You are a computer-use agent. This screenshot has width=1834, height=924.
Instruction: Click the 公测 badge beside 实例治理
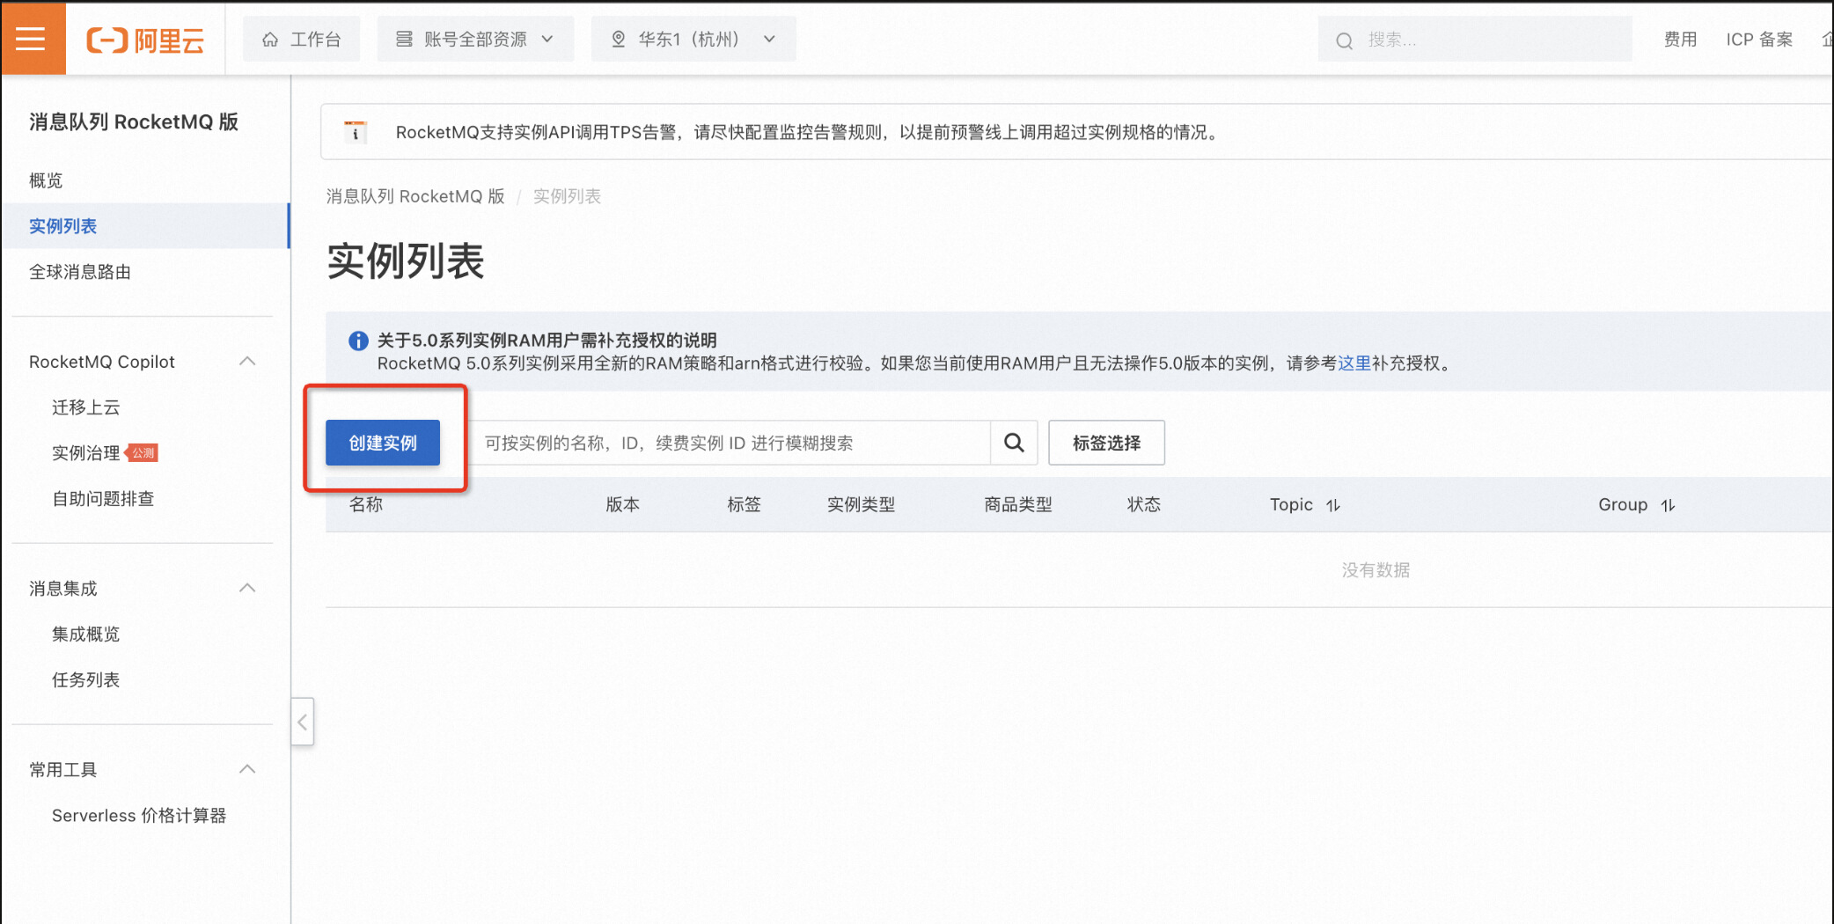(143, 453)
